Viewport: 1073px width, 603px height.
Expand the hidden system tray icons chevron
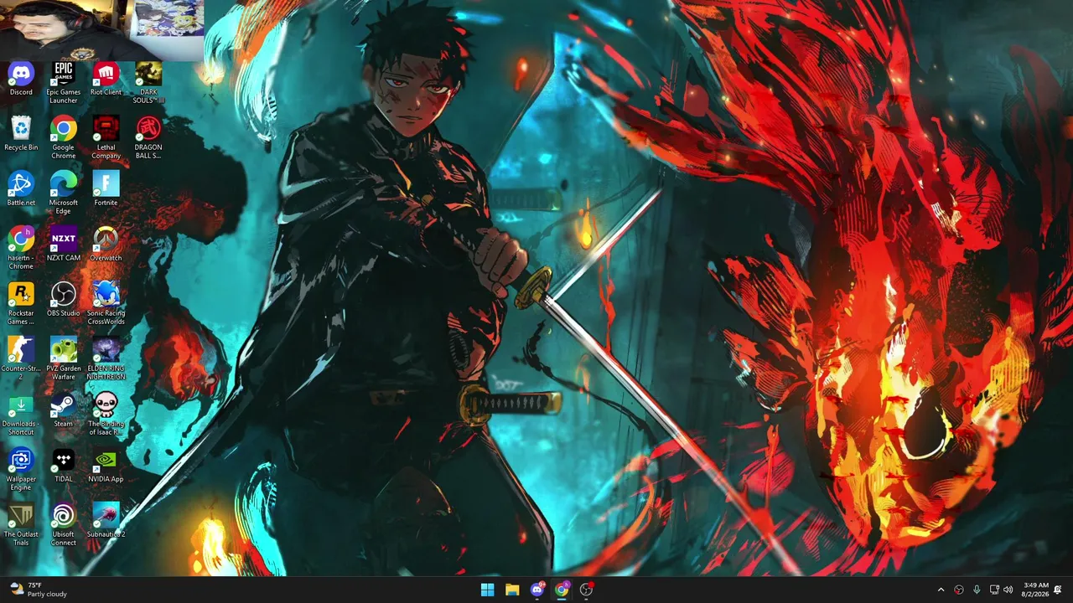click(x=941, y=590)
